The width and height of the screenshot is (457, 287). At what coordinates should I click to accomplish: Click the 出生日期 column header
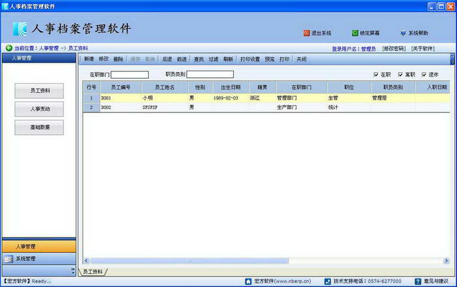(x=230, y=88)
